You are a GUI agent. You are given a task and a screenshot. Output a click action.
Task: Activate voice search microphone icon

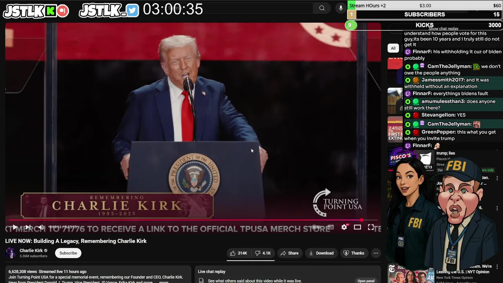pyautogui.click(x=341, y=8)
